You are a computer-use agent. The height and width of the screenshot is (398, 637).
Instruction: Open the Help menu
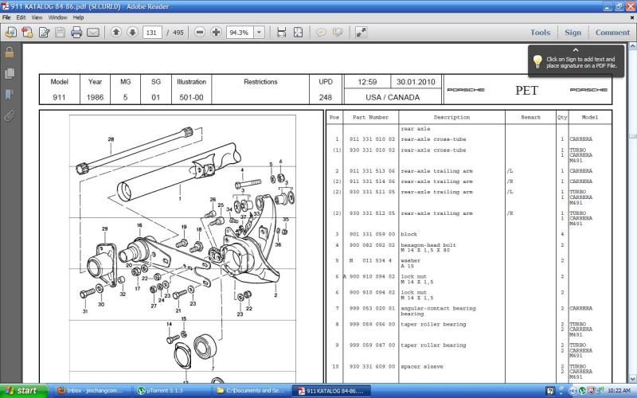click(x=78, y=18)
